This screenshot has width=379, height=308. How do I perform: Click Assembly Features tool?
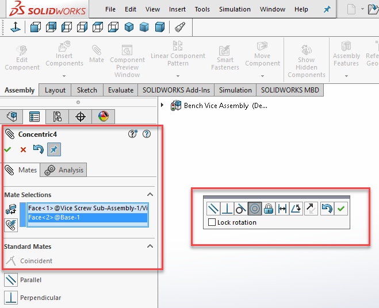tap(346, 53)
